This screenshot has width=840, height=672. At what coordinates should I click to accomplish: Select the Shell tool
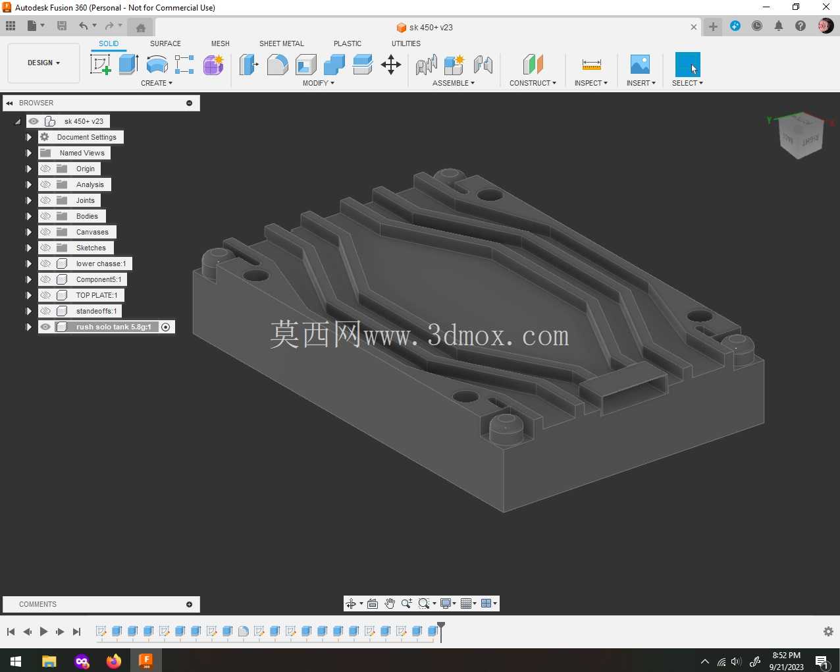point(306,65)
